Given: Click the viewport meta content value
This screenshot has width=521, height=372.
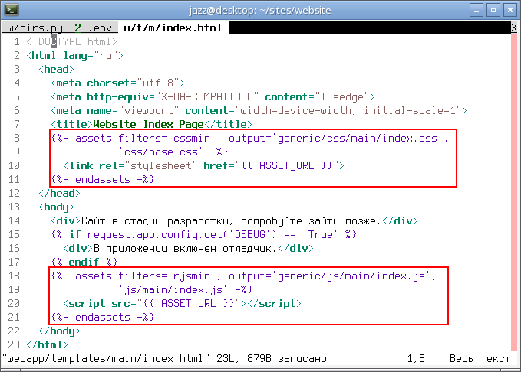Looking at the screenshot, I should (x=348, y=110).
